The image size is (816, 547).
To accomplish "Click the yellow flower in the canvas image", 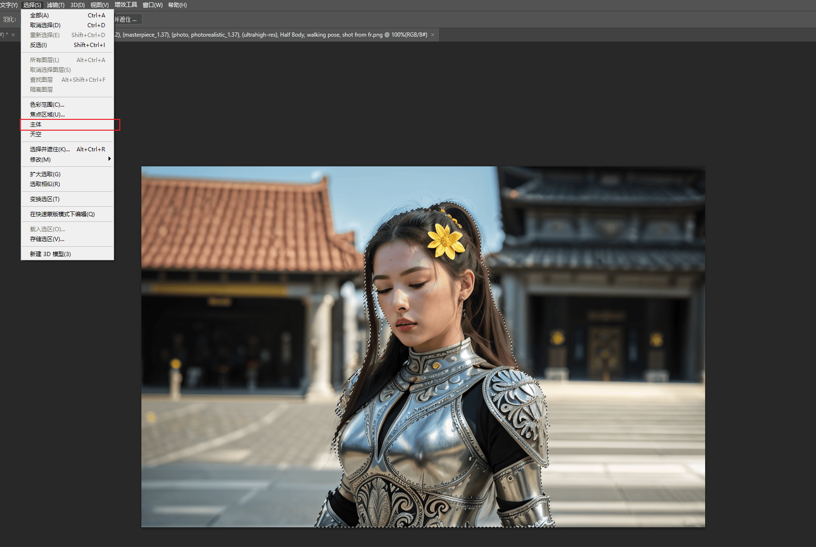I will tap(445, 241).
